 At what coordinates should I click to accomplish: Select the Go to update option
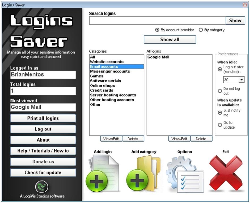220,125
